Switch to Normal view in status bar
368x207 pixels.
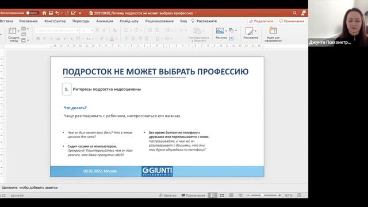point(212,195)
